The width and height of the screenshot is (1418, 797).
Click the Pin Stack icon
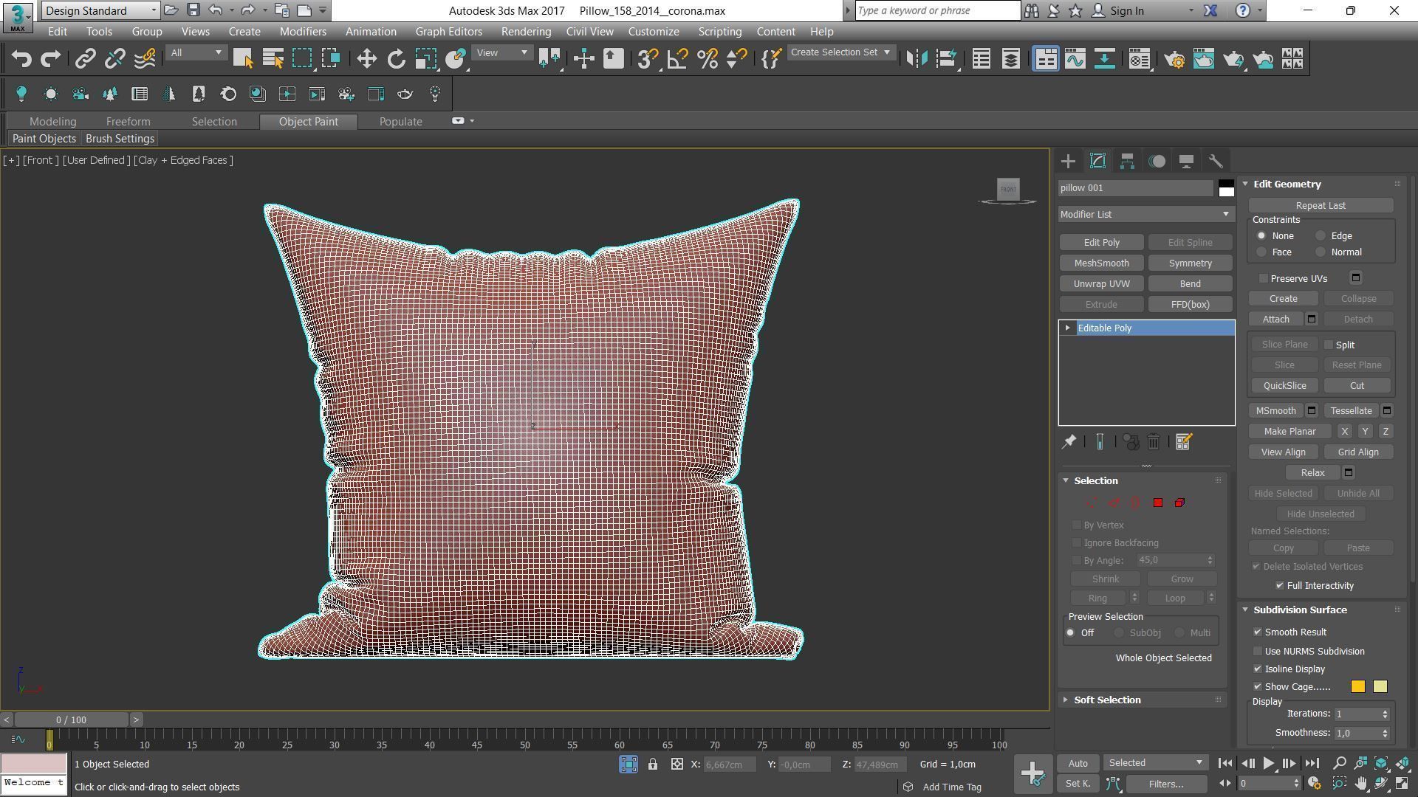[1069, 442]
